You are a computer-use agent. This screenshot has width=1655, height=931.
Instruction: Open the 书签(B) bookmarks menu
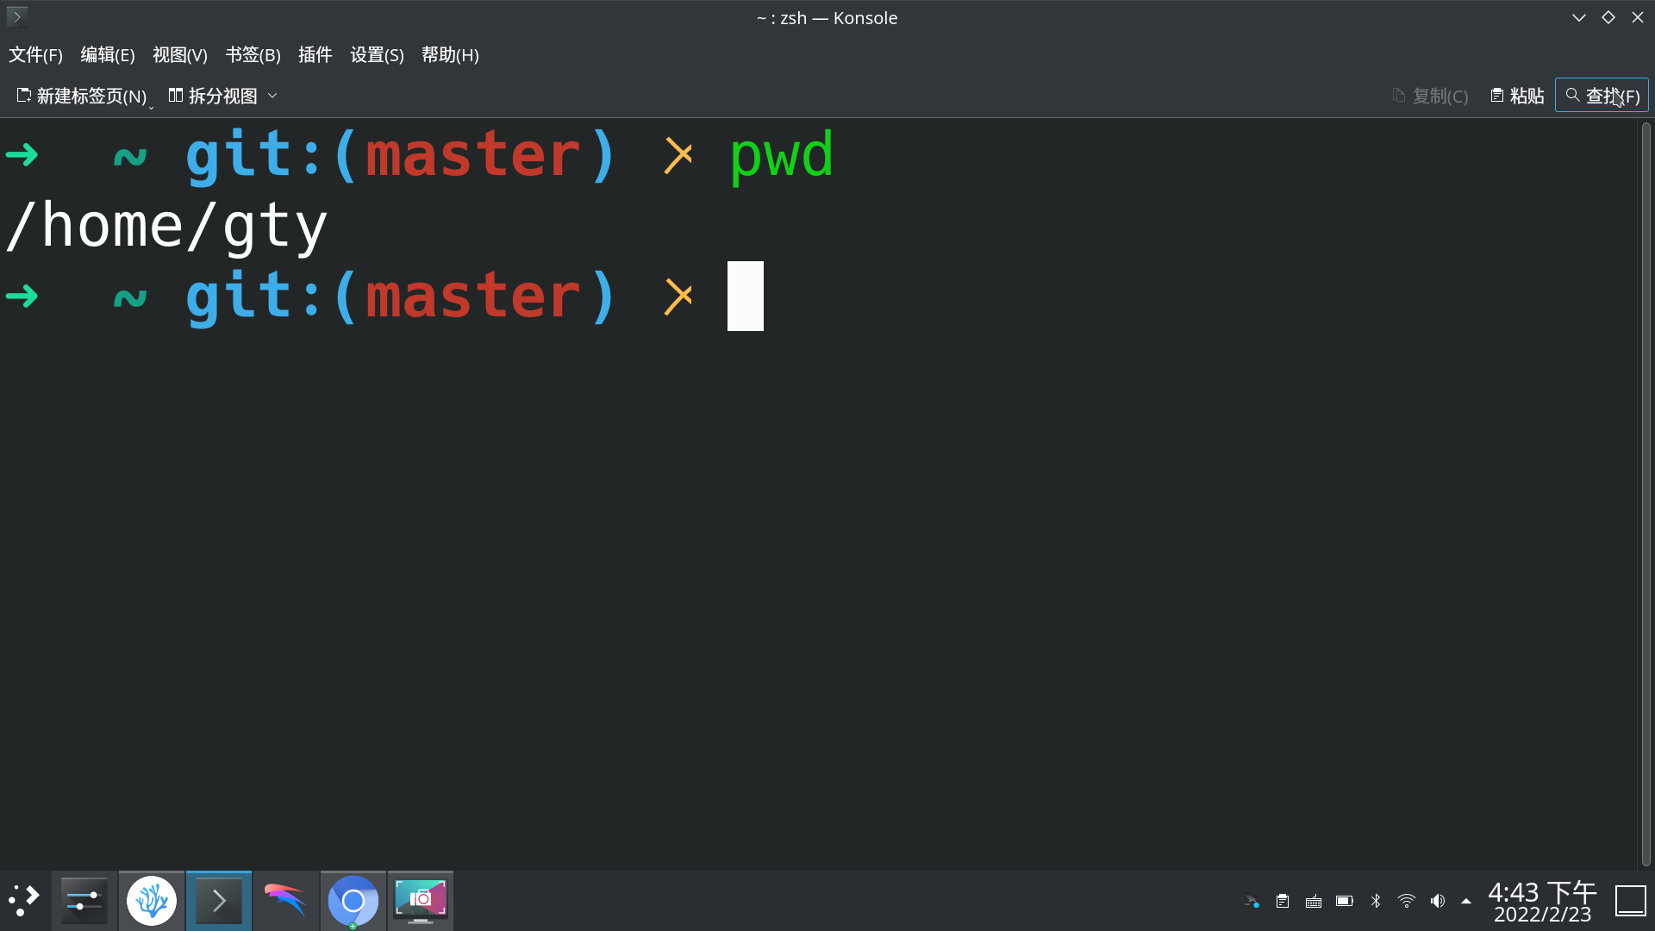point(253,55)
